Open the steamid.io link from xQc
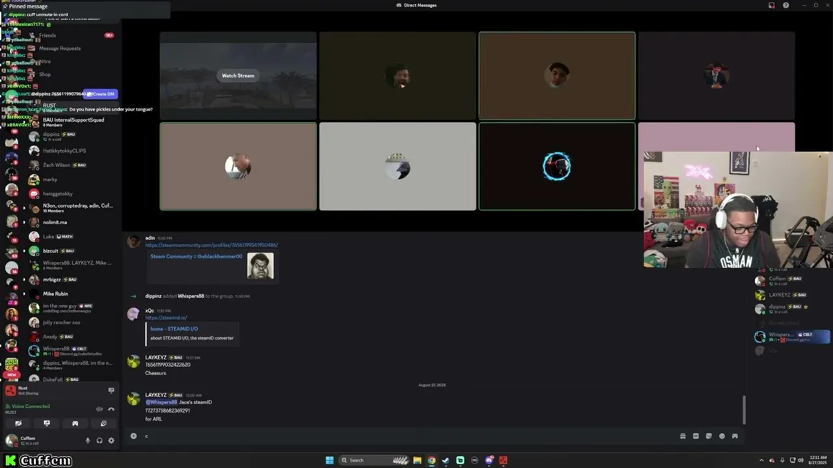 pos(166,318)
